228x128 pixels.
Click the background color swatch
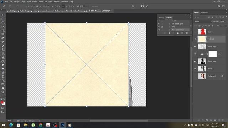[x=4, y=104]
